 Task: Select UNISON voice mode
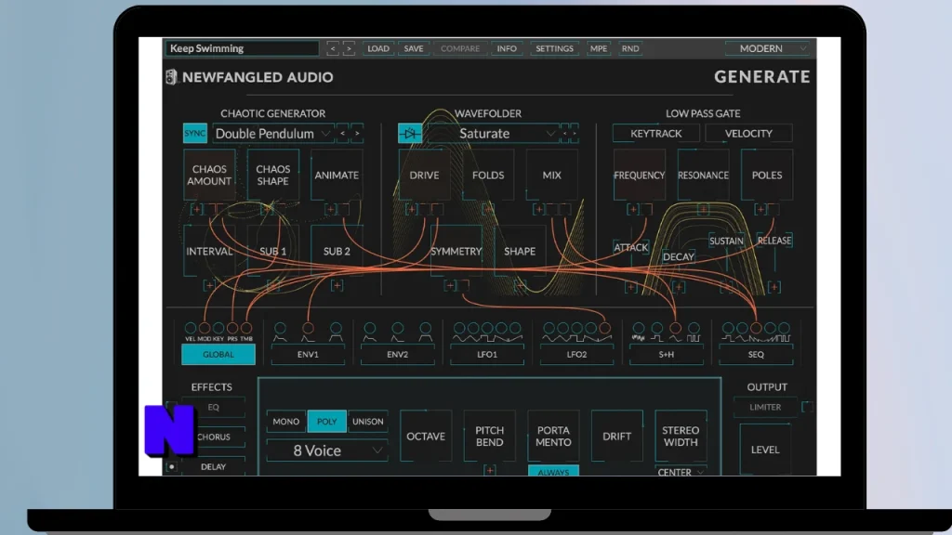[x=368, y=422]
